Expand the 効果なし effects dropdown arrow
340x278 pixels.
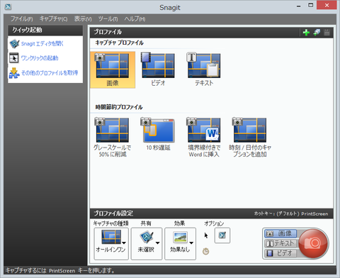coord(191,243)
